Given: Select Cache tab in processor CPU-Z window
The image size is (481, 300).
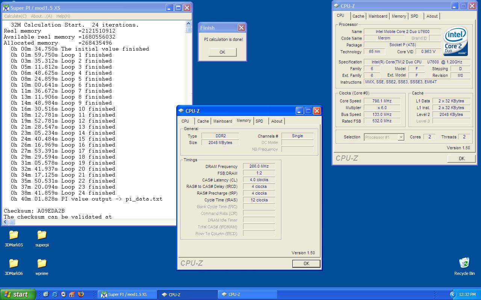Looking at the screenshot, I should [358, 16].
